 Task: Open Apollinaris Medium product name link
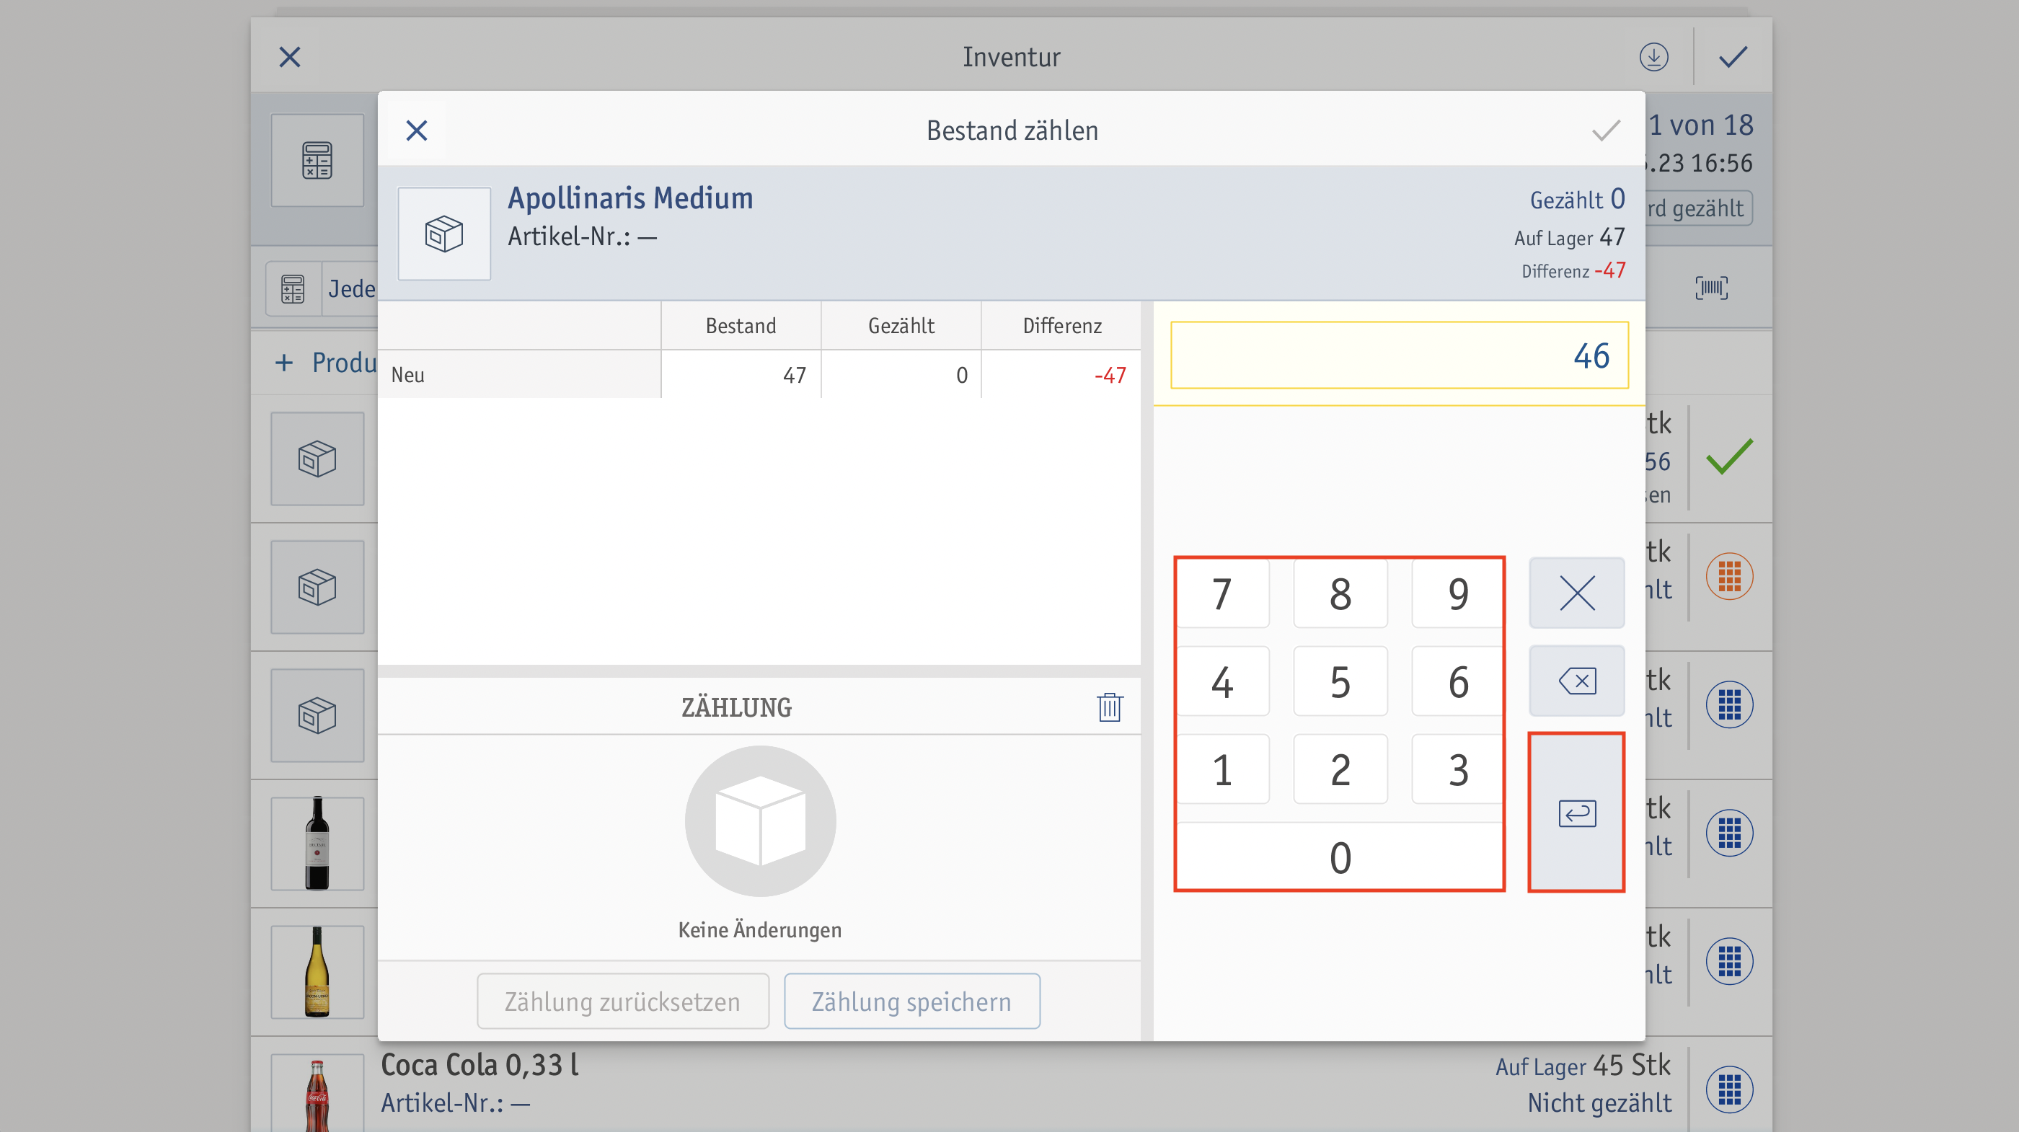(630, 198)
